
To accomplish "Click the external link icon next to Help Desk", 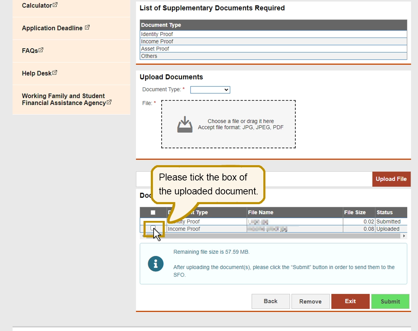I will (54, 72).
